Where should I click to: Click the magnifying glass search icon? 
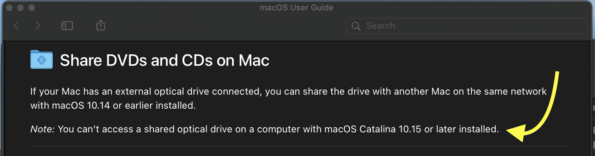click(x=356, y=26)
